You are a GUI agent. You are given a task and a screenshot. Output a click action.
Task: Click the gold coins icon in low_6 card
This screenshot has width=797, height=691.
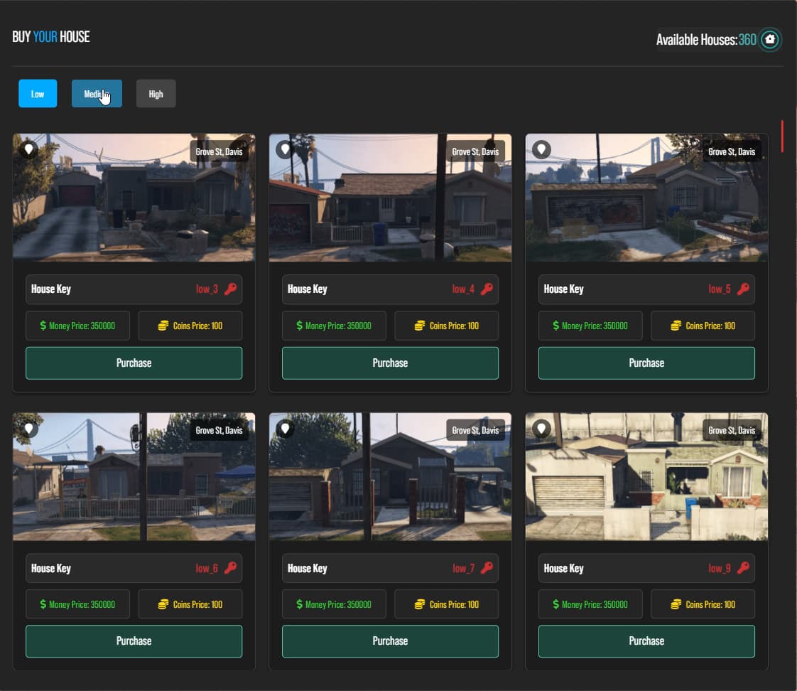163,604
